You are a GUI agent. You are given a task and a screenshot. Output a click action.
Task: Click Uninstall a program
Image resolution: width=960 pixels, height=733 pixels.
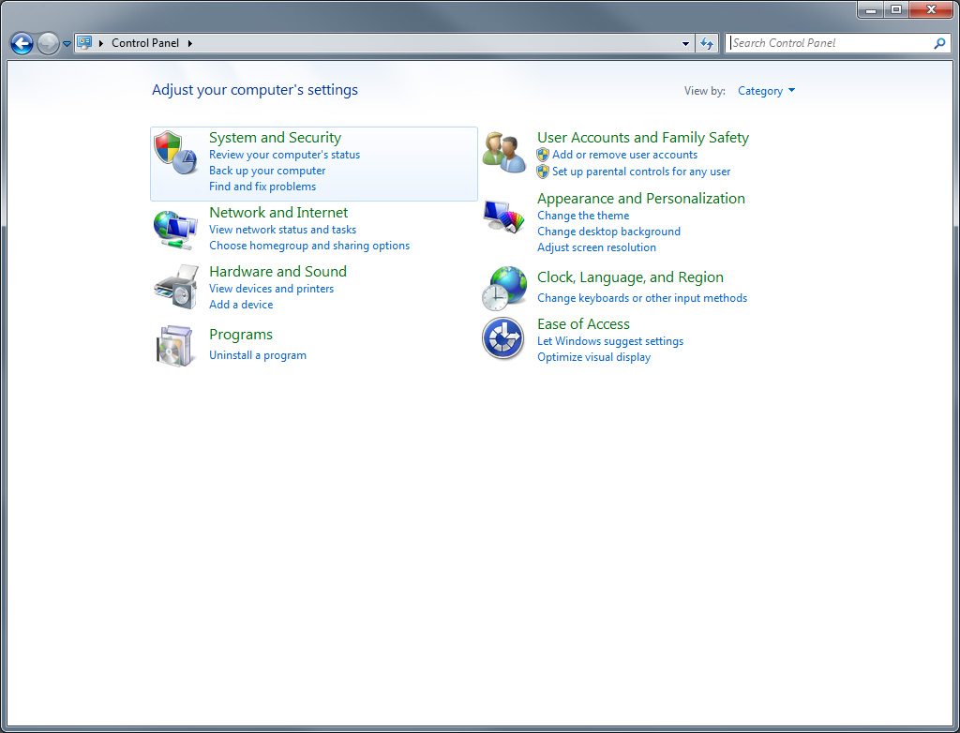pyautogui.click(x=258, y=355)
